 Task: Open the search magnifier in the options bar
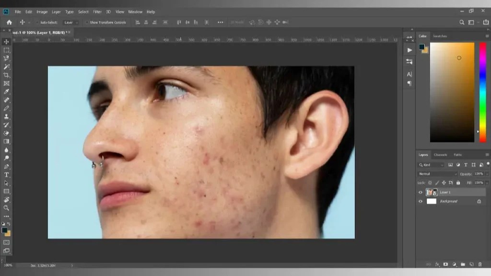coord(461,22)
